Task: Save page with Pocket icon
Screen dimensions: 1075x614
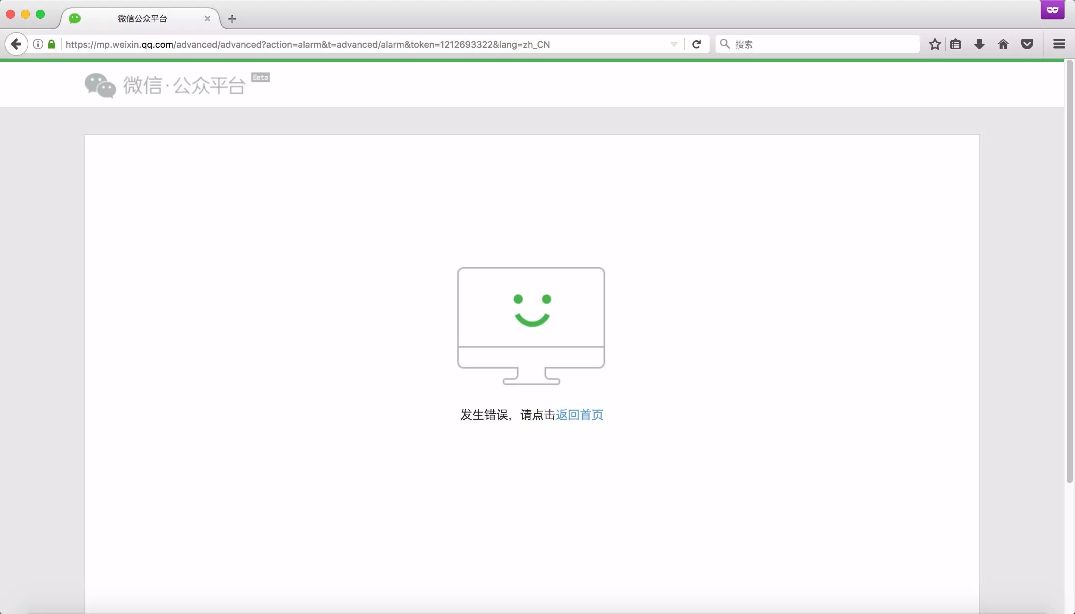Action: point(1027,44)
